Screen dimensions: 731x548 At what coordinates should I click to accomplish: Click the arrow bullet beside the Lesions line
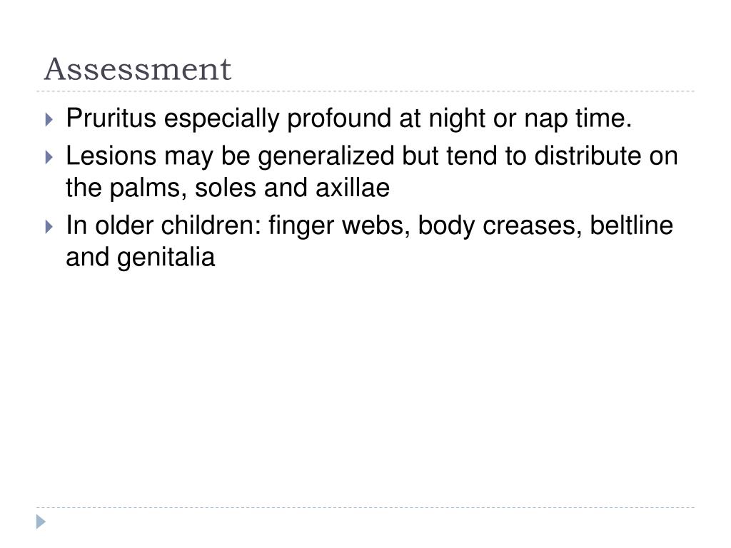point(49,157)
